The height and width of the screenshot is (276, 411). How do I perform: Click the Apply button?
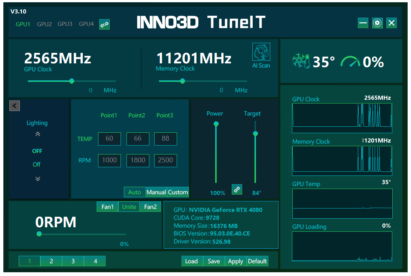point(236,261)
